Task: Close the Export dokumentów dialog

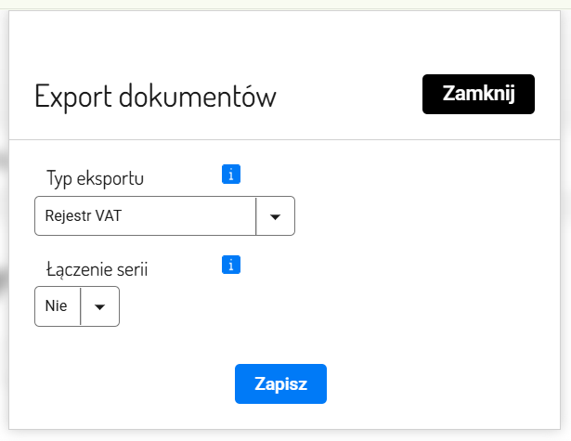Action: click(x=478, y=94)
